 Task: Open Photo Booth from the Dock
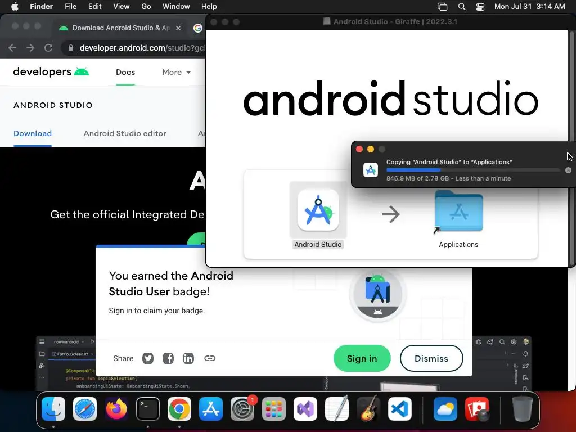click(x=477, y=409)
